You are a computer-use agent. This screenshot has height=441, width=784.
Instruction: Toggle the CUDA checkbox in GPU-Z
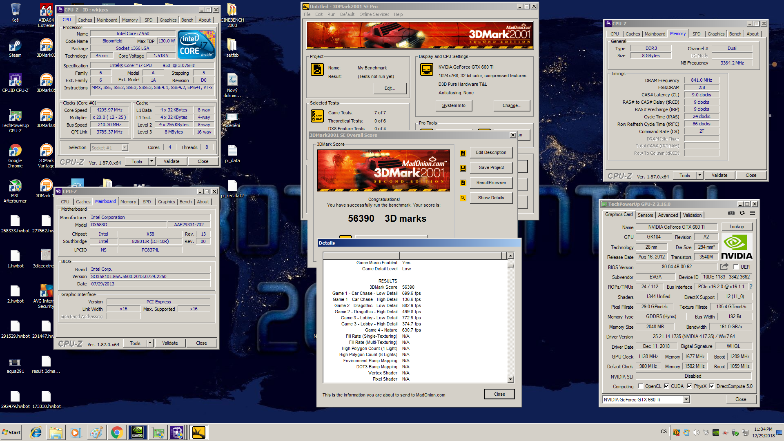(x=666, y=386)
